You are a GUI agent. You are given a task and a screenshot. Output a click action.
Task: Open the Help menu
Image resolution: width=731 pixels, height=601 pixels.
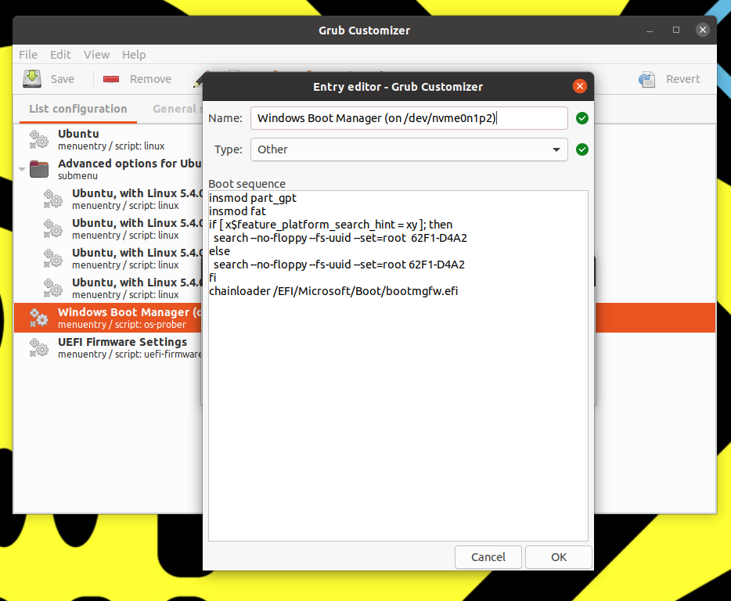coord(134,55)
